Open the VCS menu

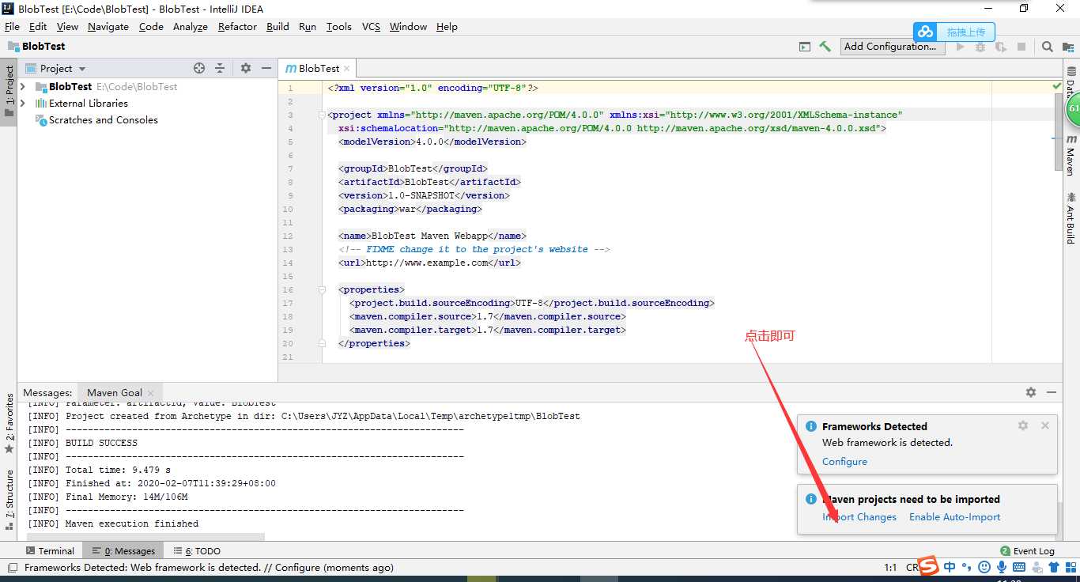click(371, 26)
